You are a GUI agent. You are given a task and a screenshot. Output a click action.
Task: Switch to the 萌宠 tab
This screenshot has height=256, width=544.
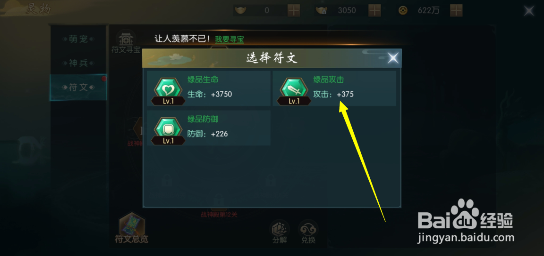78,39
